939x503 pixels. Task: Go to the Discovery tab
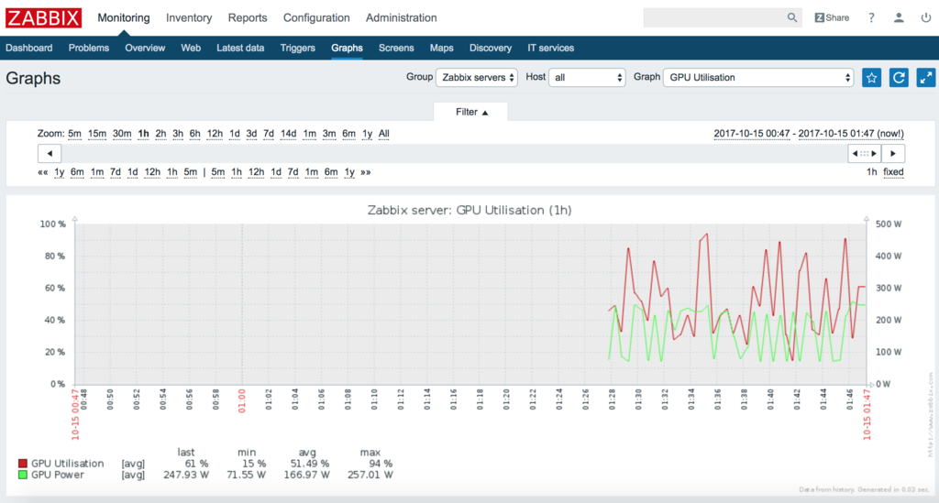pos(491,48)
